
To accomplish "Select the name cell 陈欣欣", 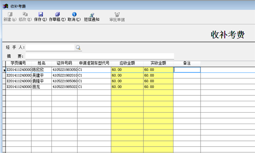I will click(x=42, y=70).
